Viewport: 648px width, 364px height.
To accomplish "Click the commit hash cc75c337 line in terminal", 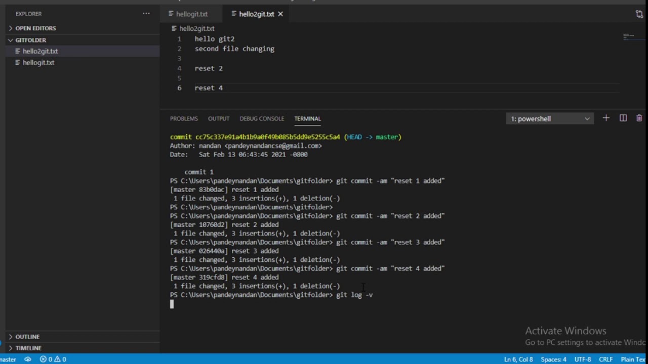I will tap(286, 137).
